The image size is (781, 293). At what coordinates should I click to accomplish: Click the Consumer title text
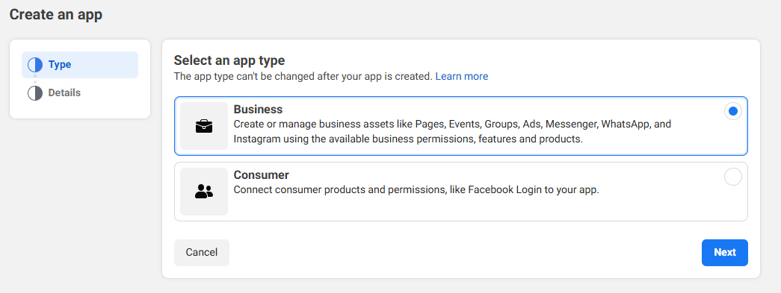[262, 174]
